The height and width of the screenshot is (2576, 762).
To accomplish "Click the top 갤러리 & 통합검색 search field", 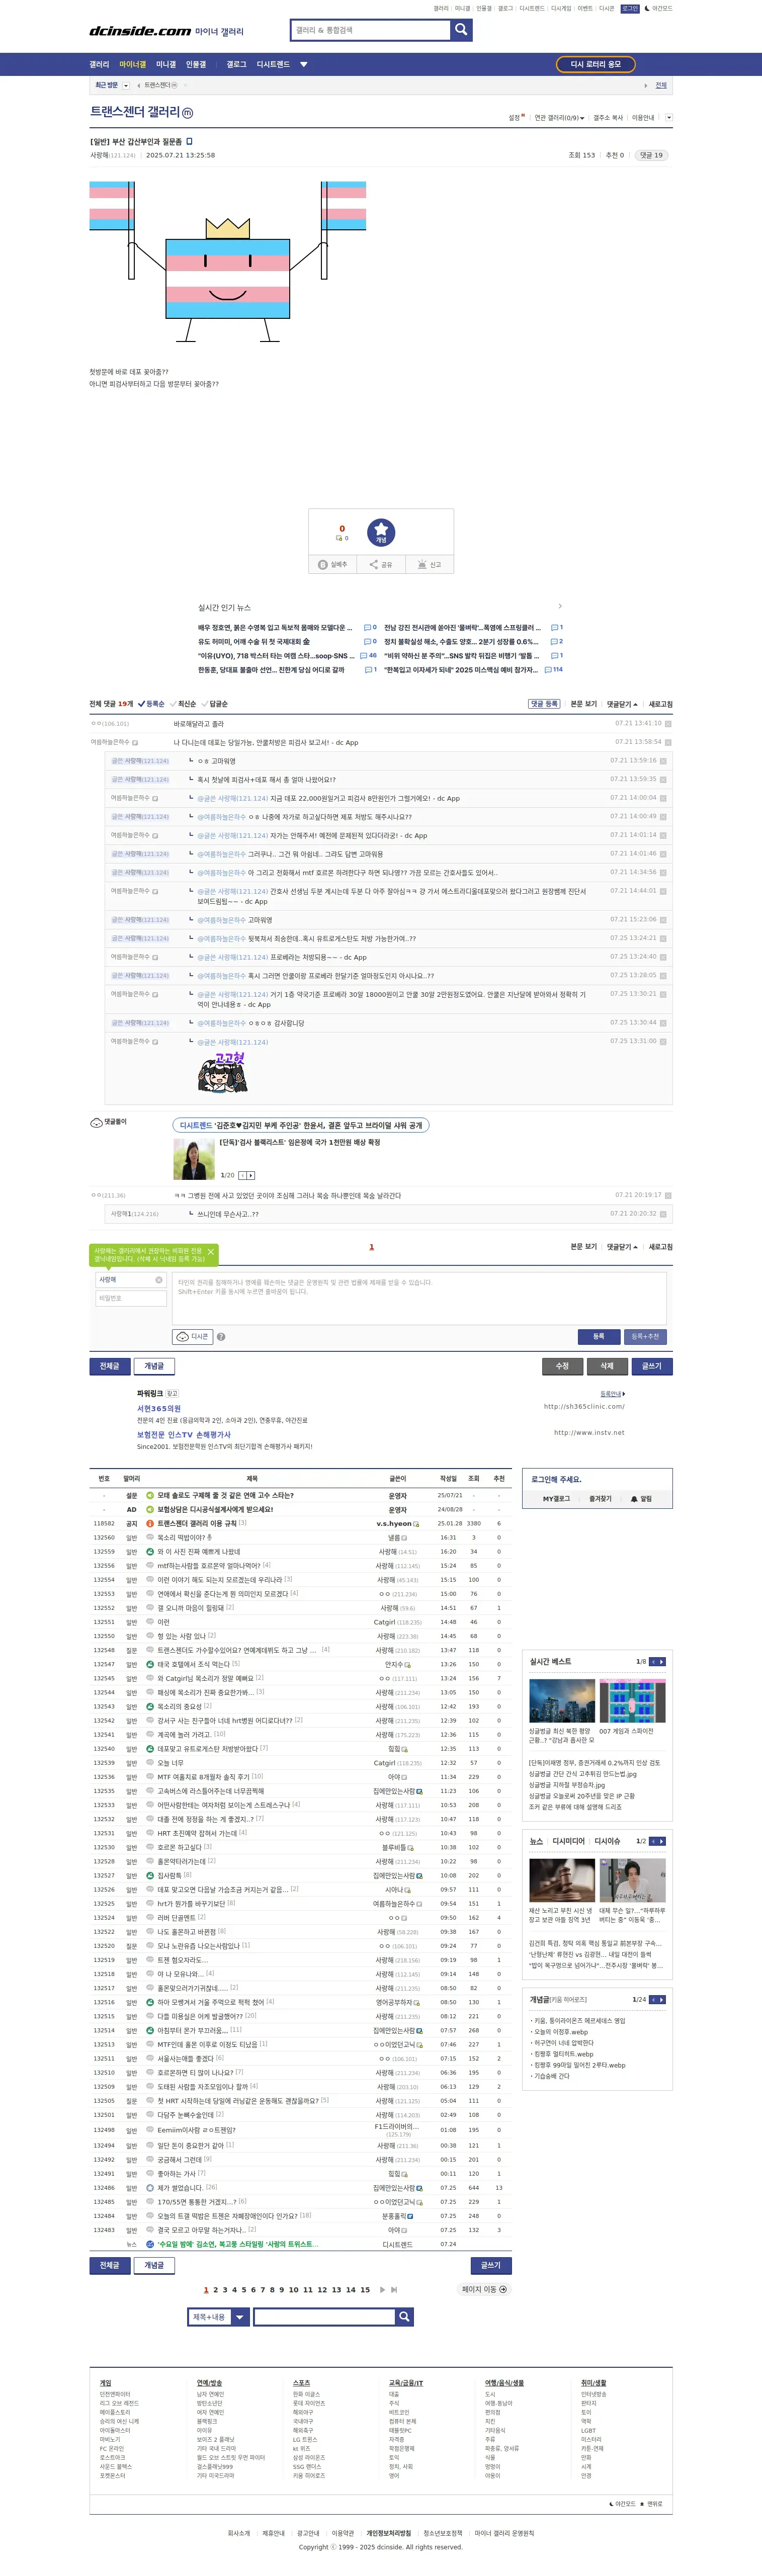I will 370,29.
